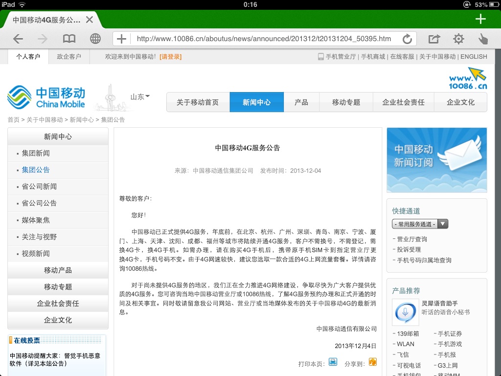Select the 政企客户 tab

point(69,57)
